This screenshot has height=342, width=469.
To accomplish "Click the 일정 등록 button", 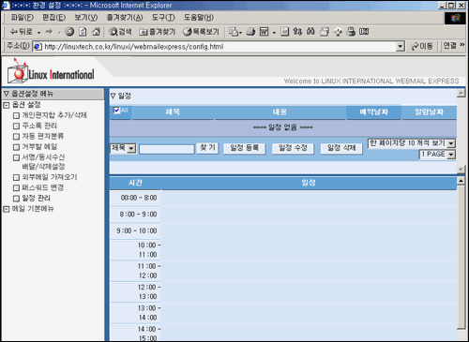I will click(245, 148).
